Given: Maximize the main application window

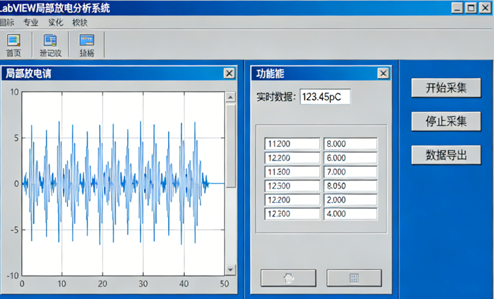Looking at the screenshot, I should tap(471, 7).
